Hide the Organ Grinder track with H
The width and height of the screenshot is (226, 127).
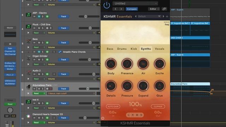click(x=34, y=60)
